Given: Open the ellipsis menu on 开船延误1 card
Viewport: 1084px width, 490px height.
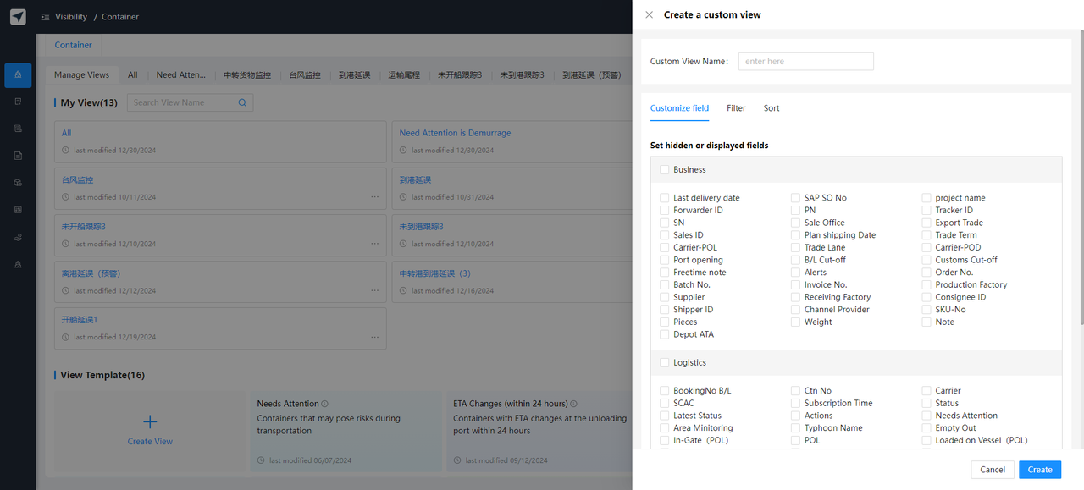Looking at the screenshot, I should pyautogui.click(x=374, y=336).
